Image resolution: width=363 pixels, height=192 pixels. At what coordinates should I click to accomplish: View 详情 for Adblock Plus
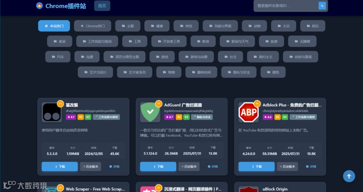tap(311, 167)
